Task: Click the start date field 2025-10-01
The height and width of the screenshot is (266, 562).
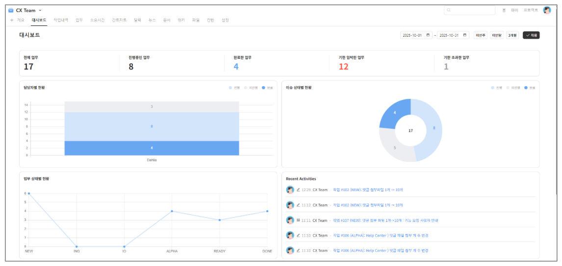Action: [x=416, y=35]
